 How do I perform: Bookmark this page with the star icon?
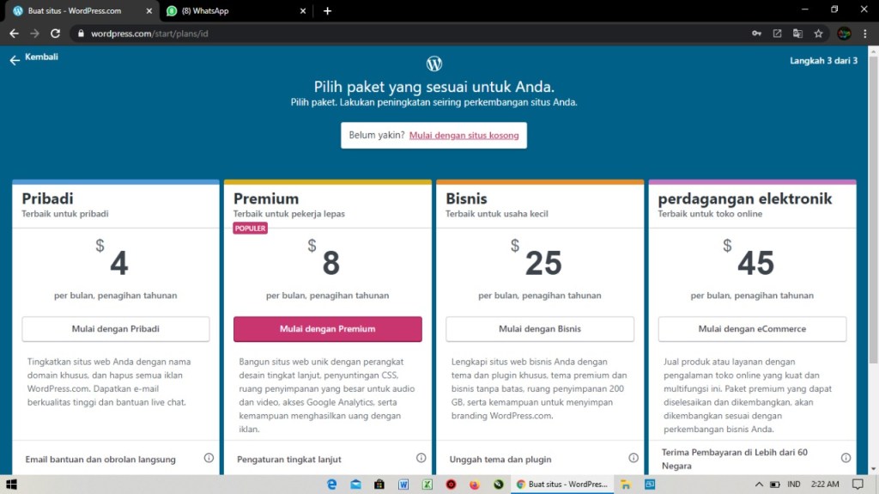click(x=818, y=34)
